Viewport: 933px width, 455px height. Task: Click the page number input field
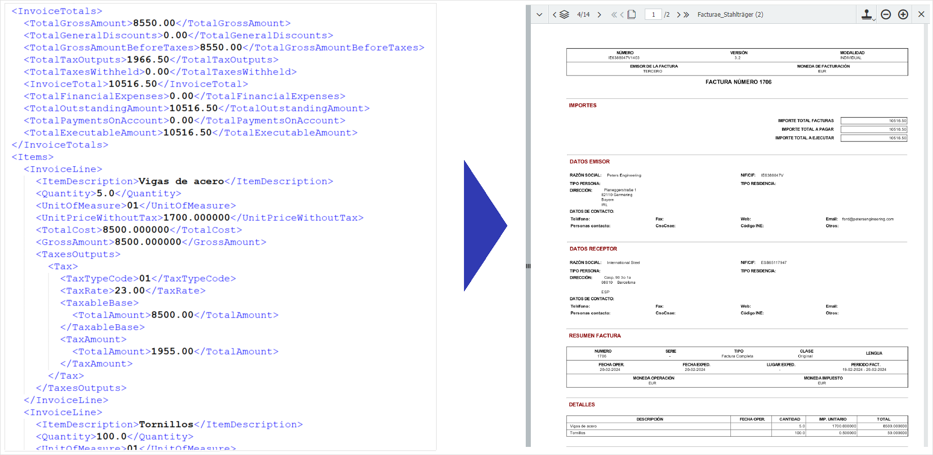(653, 15)
